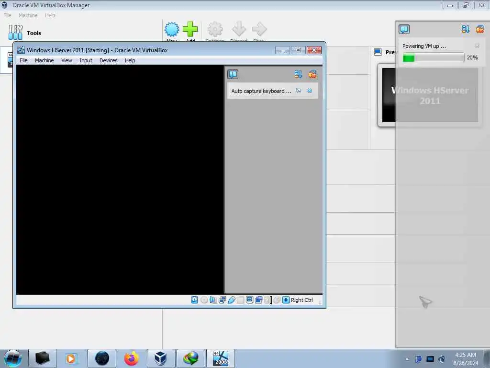This screenshot has height=368, width=490.
Task: Open the Windows Start menu orb
Action: 13,358
